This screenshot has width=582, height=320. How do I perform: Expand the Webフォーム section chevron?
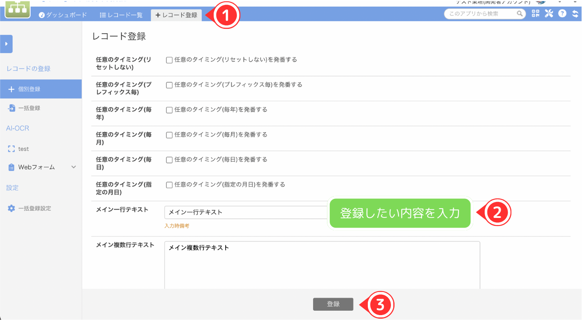(74, 167)
